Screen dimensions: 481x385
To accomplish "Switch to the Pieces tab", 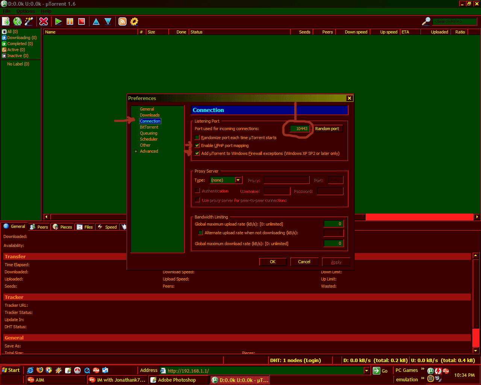I will coord(62,227).
